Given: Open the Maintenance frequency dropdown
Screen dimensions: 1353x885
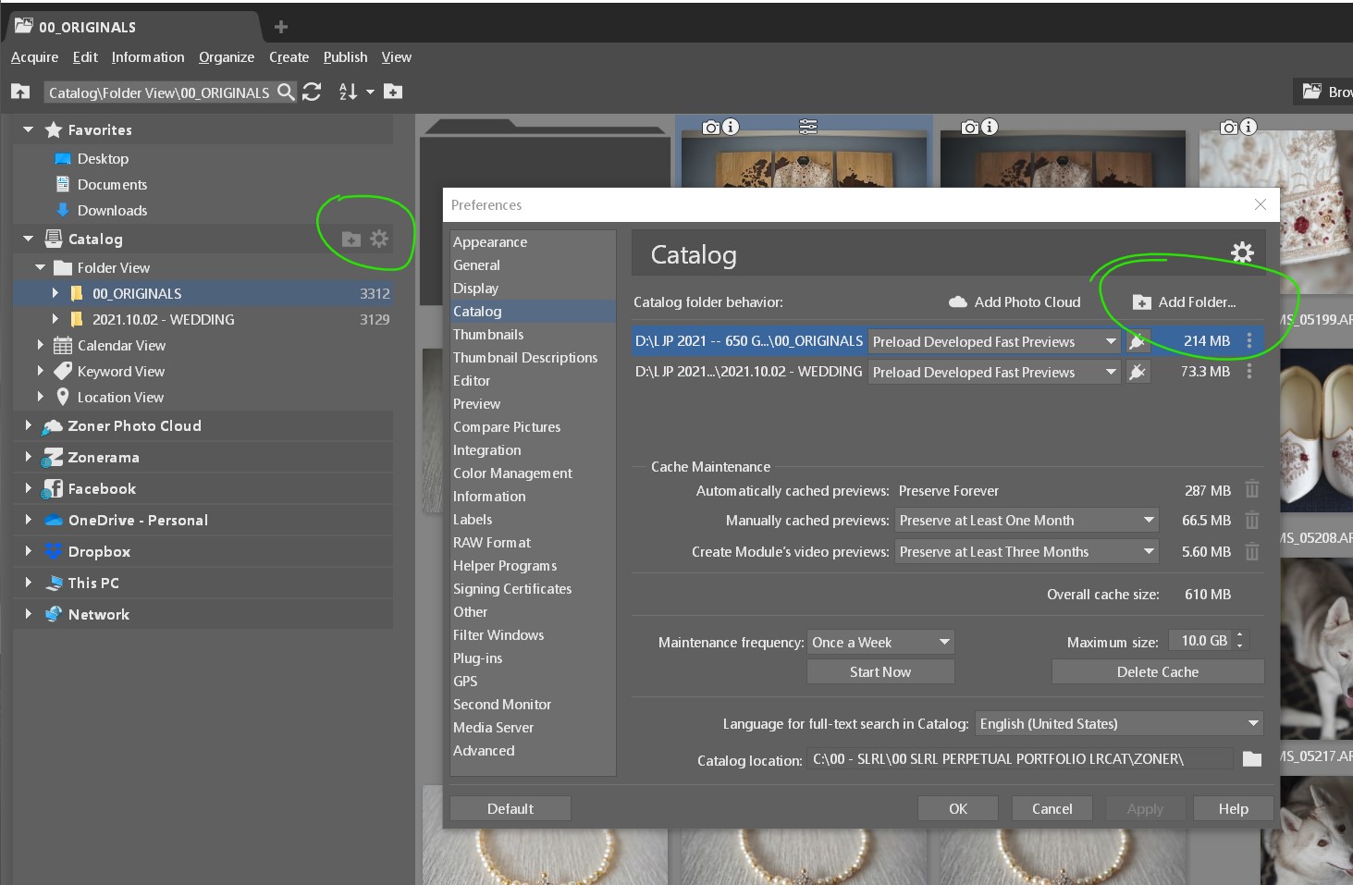Looking at the screenshot, I should coord(879,642).
